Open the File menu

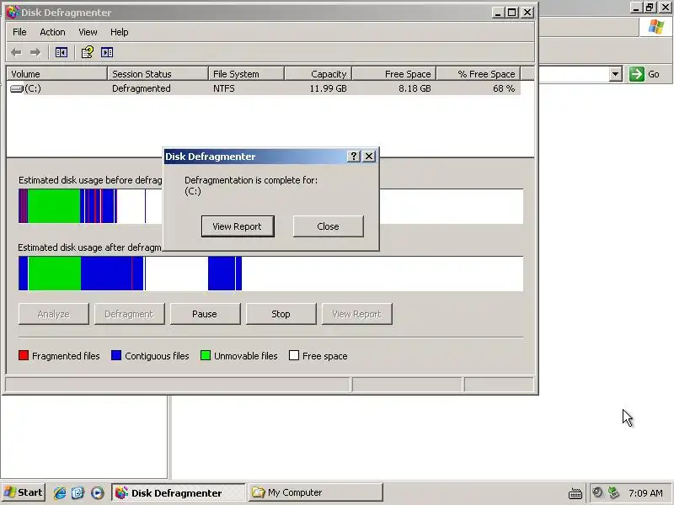19,32
